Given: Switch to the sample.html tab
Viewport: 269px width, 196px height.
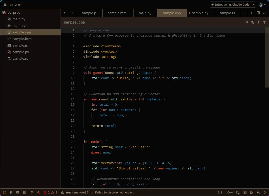Looking at the screenshot, I should point(118,13).
